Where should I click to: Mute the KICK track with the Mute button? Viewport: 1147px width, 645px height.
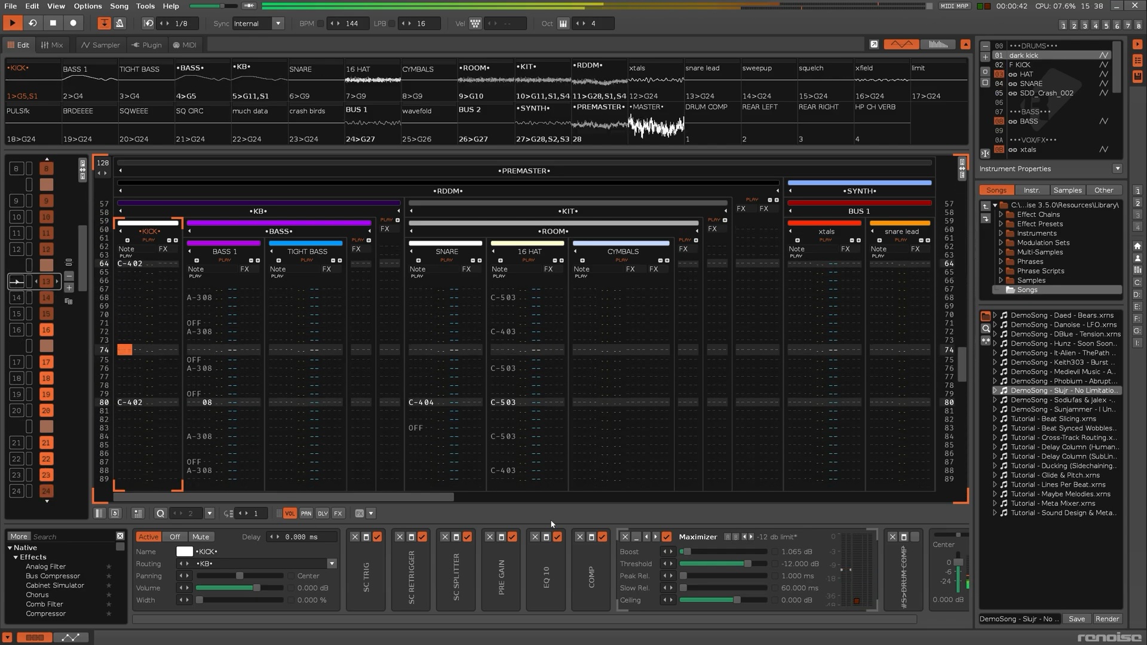click(201, 537)
